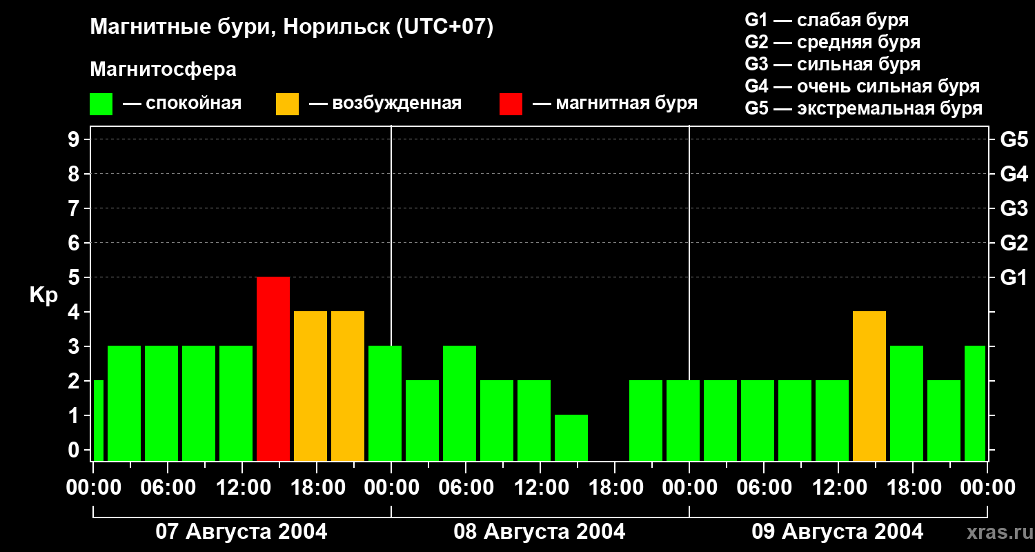Click the 'Магнитосфера' heading
Viewport: 1035px width, 552px height.
(164, 70)
